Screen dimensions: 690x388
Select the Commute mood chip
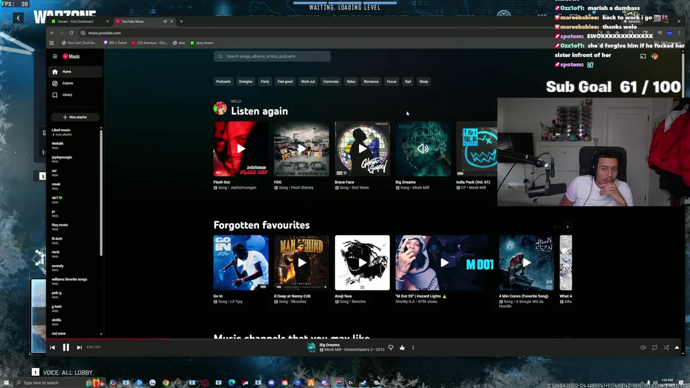[x=331, y=81]
